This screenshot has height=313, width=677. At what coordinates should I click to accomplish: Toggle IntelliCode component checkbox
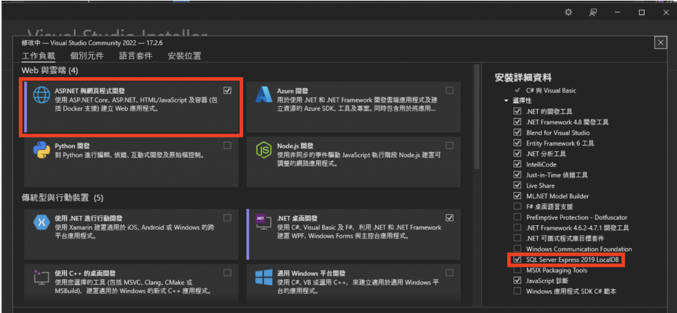(517, 164)
